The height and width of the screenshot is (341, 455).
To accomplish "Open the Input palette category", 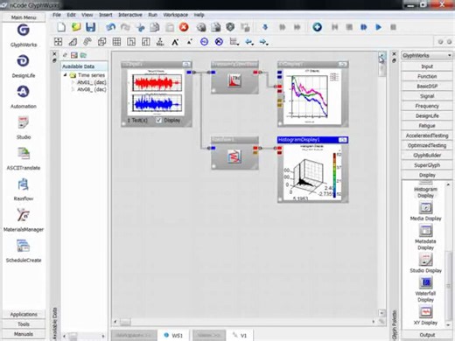I will [x=427, y=66].
